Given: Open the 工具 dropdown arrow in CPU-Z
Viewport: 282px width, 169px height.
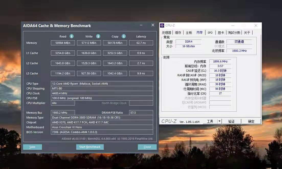Looking at the screenshot, I should tap(219, 121).
